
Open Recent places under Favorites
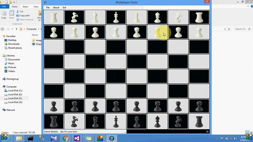click(x=13, y=48)
